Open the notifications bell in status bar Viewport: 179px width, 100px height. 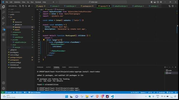176,92
